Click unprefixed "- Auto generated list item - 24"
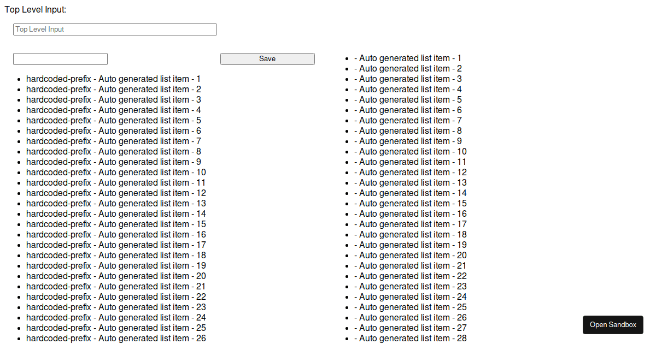This screenshot has height=344, width=656. click(x=411, y=297)
